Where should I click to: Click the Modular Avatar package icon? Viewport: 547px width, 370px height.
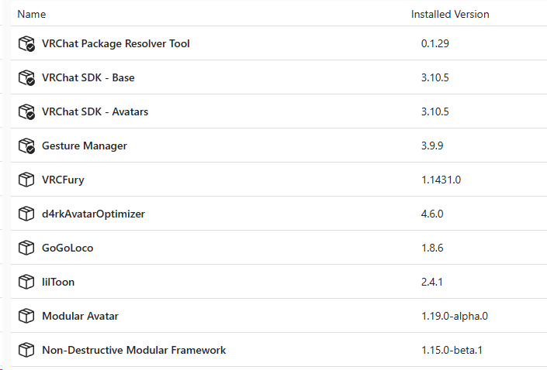[x=26, y=316]
